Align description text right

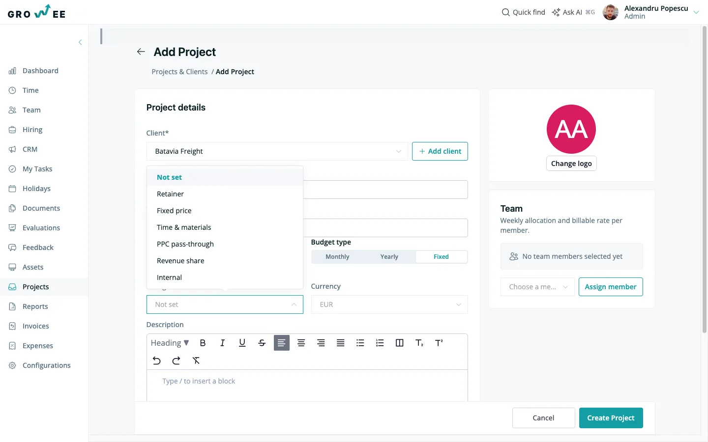pyautogui.click(x=321, y=343)
